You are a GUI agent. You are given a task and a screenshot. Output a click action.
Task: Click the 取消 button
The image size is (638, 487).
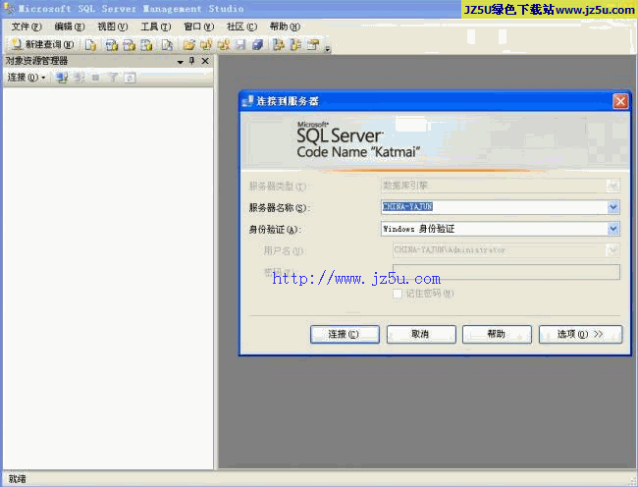[x=421, y=335]
